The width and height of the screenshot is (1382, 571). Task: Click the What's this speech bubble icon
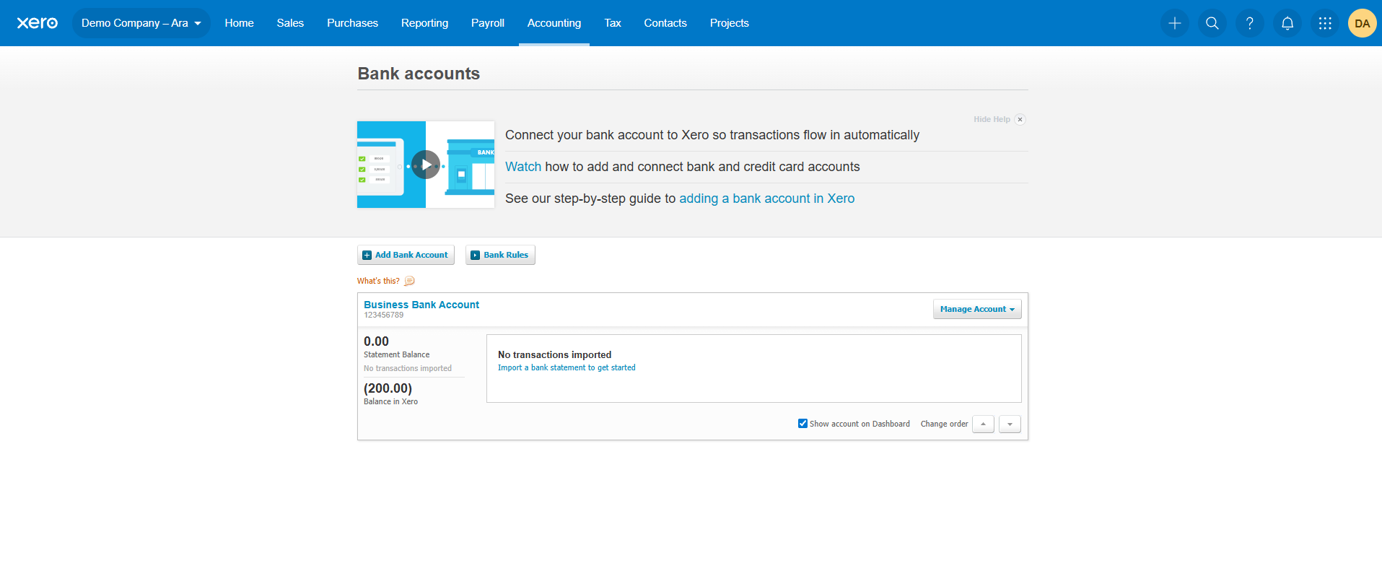tap(410, 281)
